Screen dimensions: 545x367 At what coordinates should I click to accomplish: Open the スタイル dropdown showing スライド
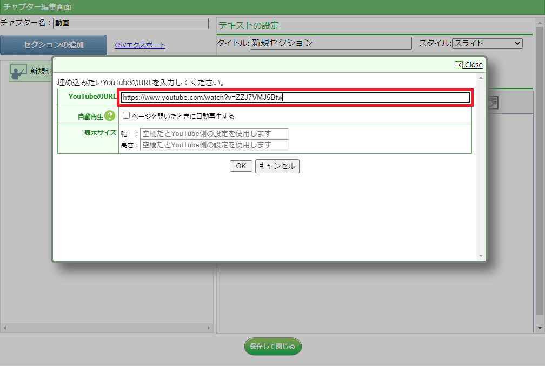click(487, 43)
